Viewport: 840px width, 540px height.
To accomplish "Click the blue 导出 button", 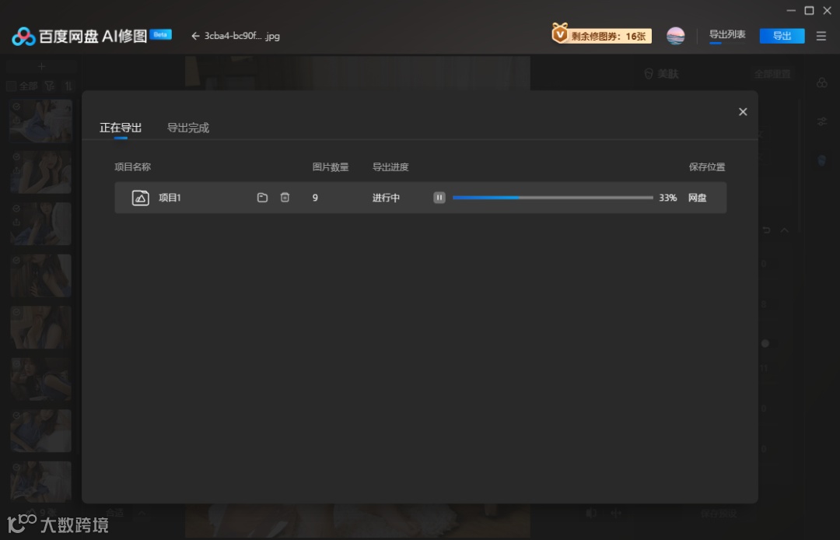I will point(782,36).
